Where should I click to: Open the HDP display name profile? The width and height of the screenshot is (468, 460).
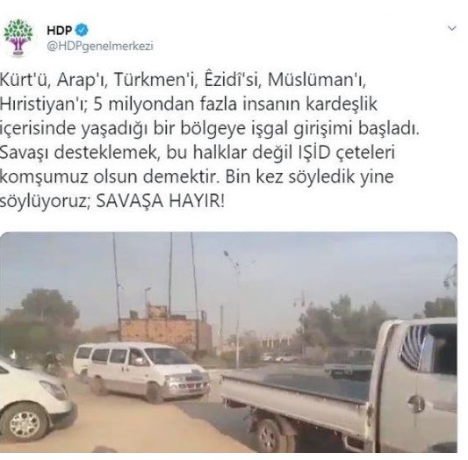pyautogui.click(x=59, y=30)
